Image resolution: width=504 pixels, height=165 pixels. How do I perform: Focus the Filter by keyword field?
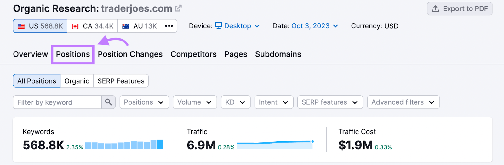[57, 102]
